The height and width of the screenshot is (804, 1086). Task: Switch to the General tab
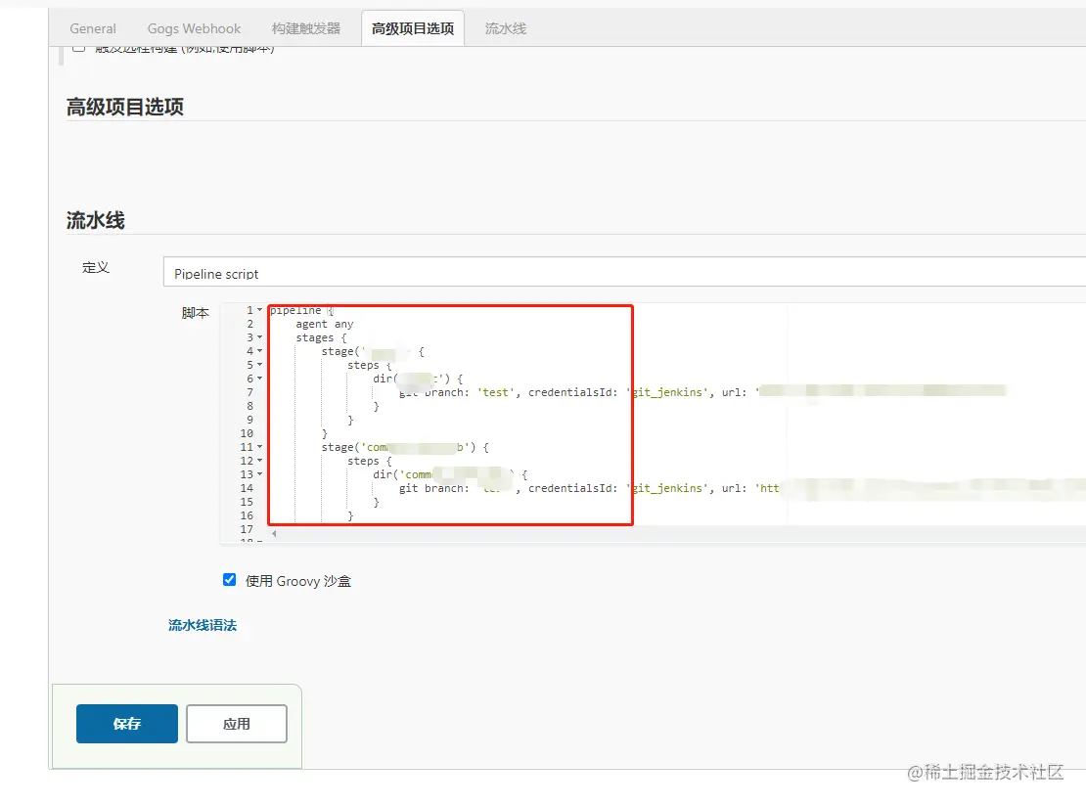pyautogui.click(x=93, y=28)
